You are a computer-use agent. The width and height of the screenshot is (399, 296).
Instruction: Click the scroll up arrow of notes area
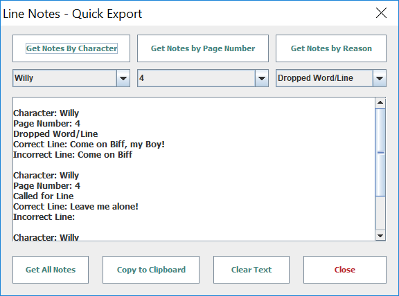click(380, 102)
